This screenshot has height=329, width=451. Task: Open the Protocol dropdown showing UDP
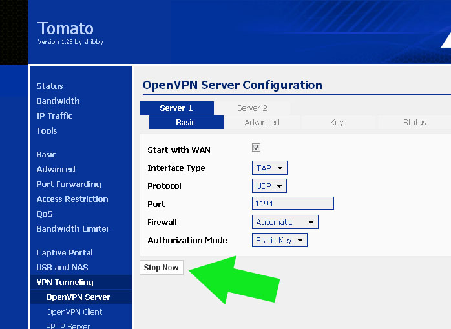[x=269, y=186]
